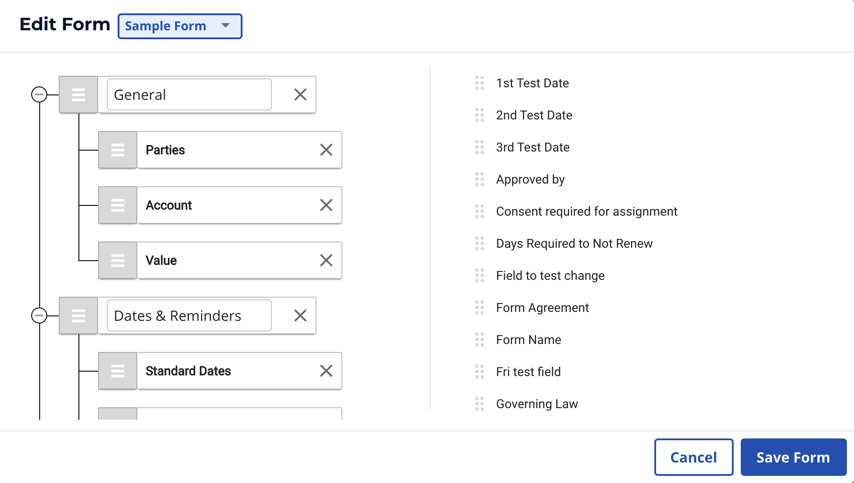This screenshot has width=854, height=483.
Task: Click the Governing Law field label
Action: pyautogui.click(x=537, y=404)
